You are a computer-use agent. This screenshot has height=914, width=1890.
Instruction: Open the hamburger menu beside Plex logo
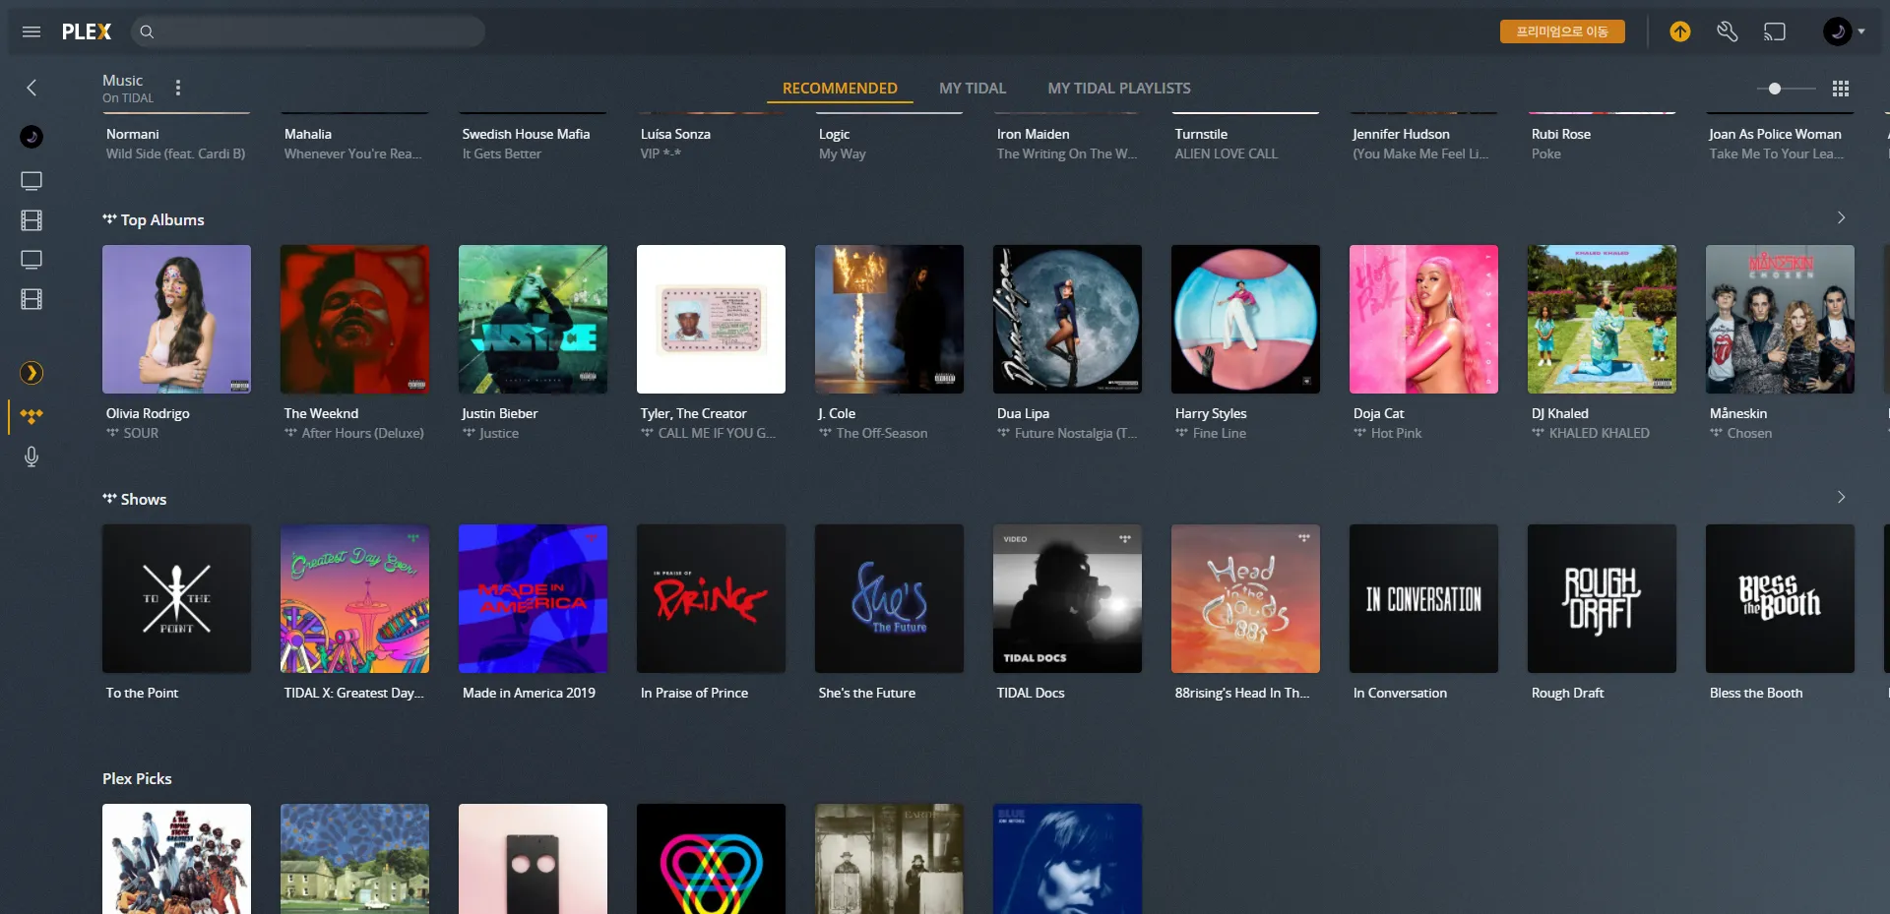point(31,31)
